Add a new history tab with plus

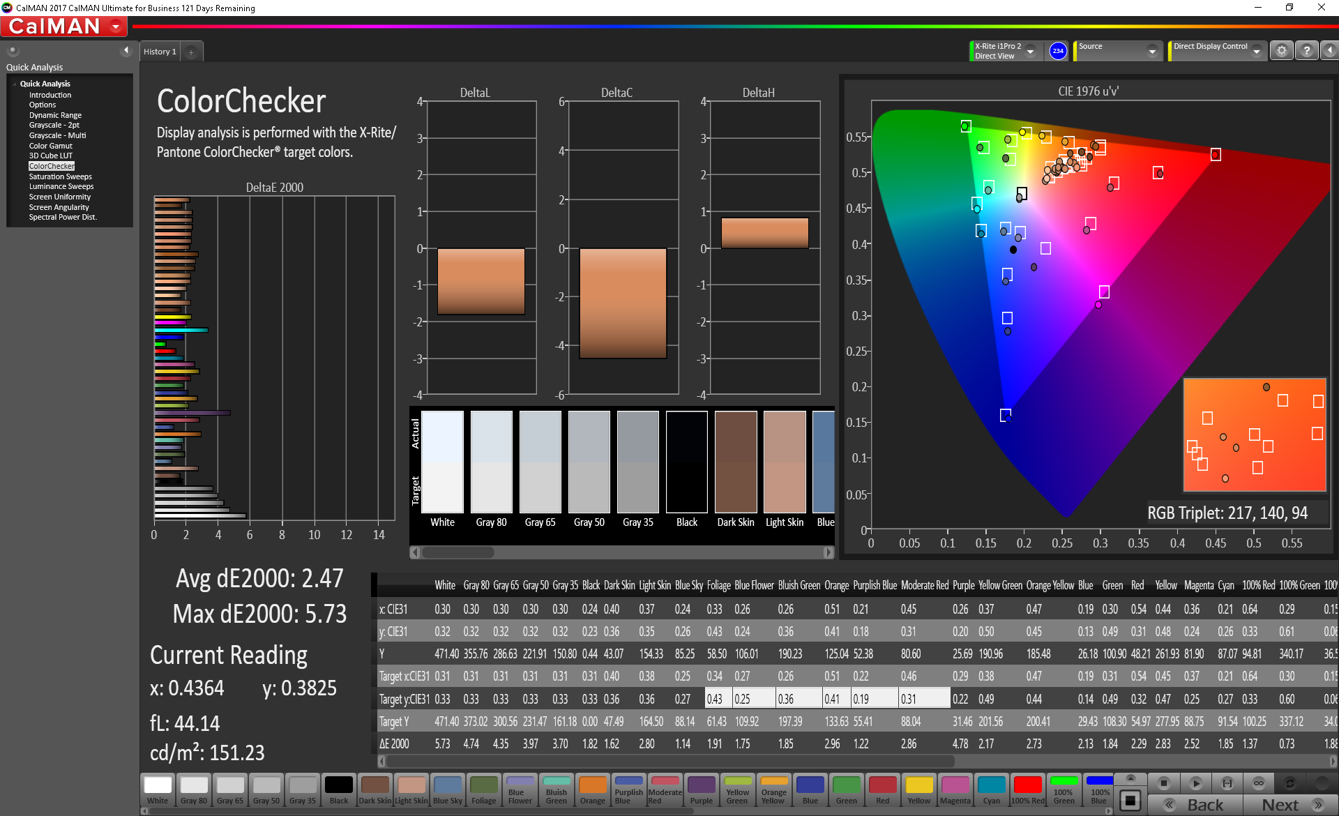191,52
